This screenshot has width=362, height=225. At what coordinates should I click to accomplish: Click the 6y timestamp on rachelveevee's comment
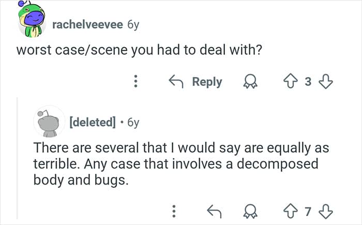132,24
